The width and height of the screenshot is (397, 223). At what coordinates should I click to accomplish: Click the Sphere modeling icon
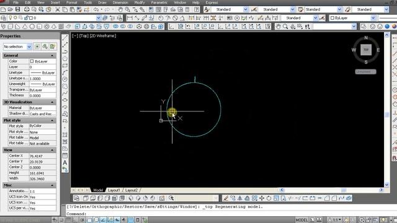coord(32,27)
